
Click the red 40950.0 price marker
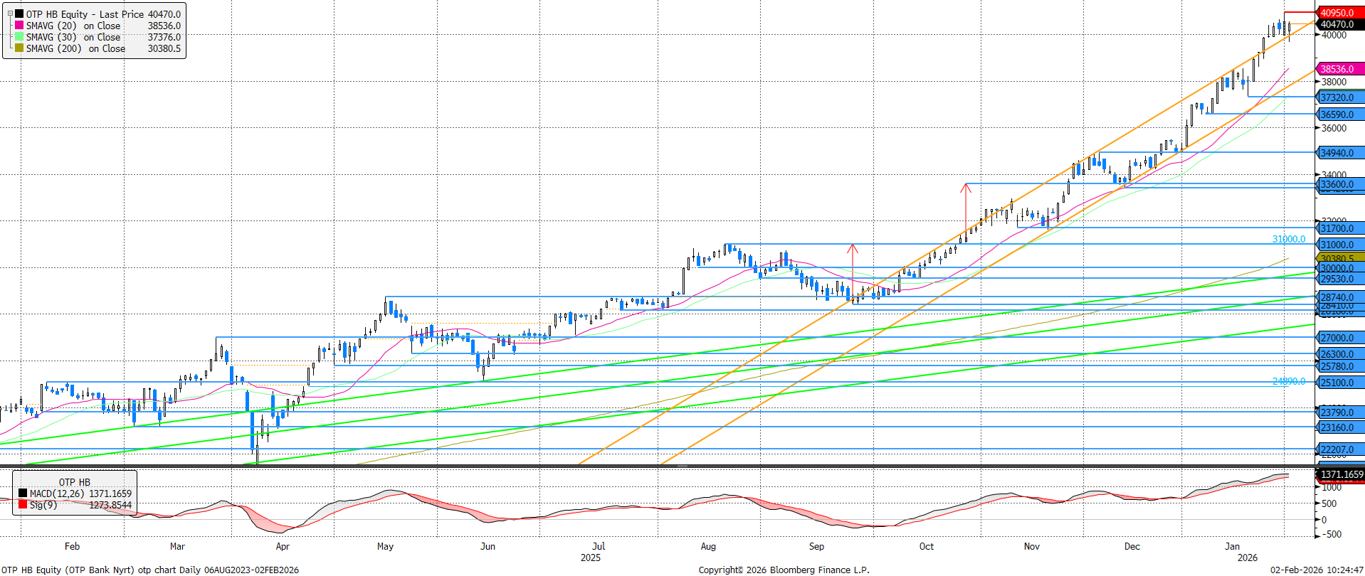click(x=1339, y=13)
